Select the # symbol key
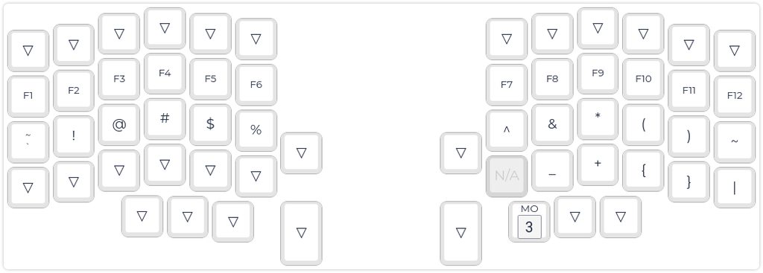 165,118
